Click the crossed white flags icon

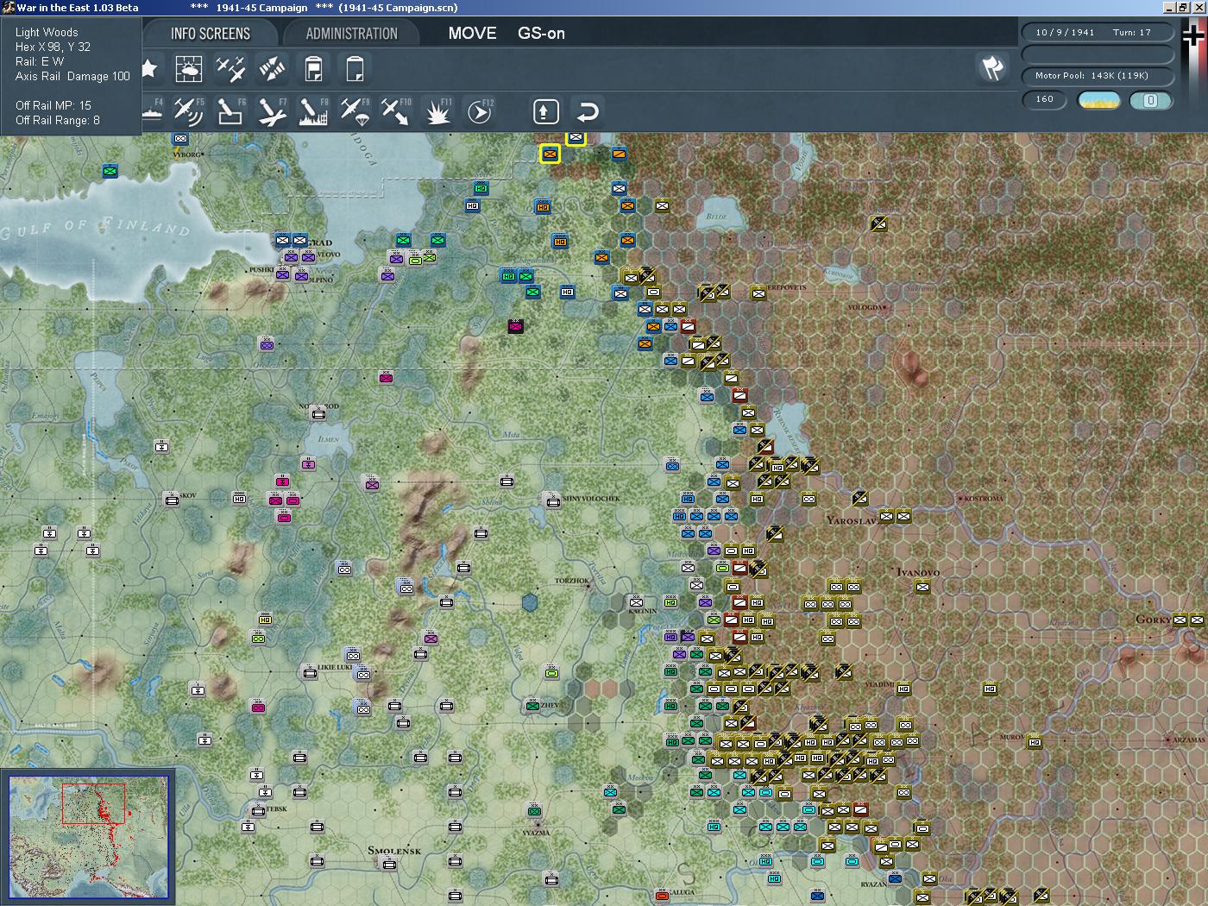click(992, 67)
